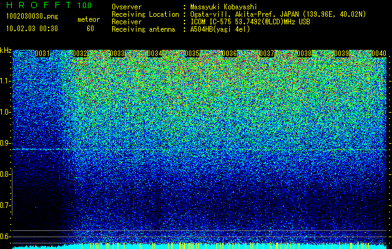
Task: Click the 0.8 frequency axis label
Action: pos(4,174)
